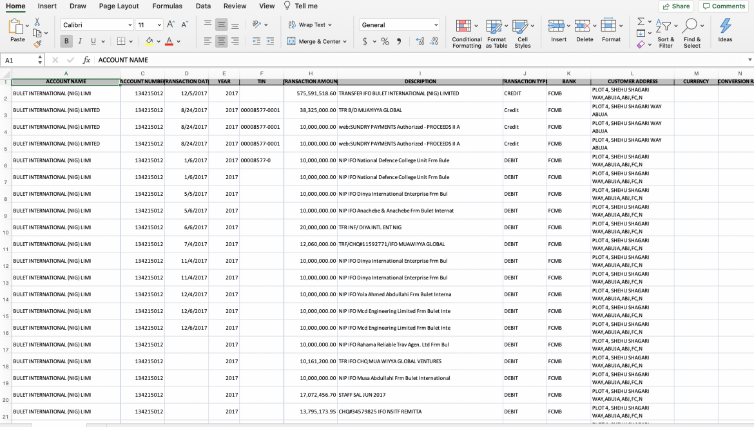The width and height of the screenshot is (754, 427).
Task: Expand the fill color arrow
Action: click(158, 42)
